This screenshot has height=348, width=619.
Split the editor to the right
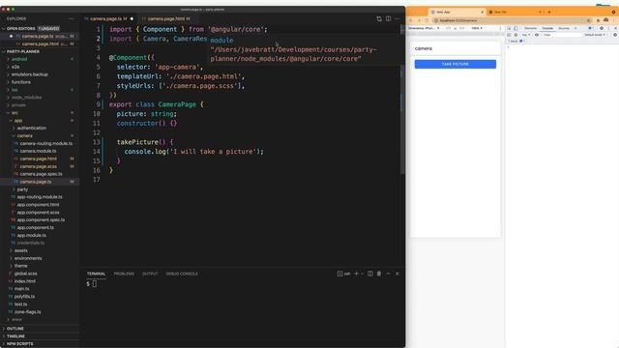click(x=389, y=18)
